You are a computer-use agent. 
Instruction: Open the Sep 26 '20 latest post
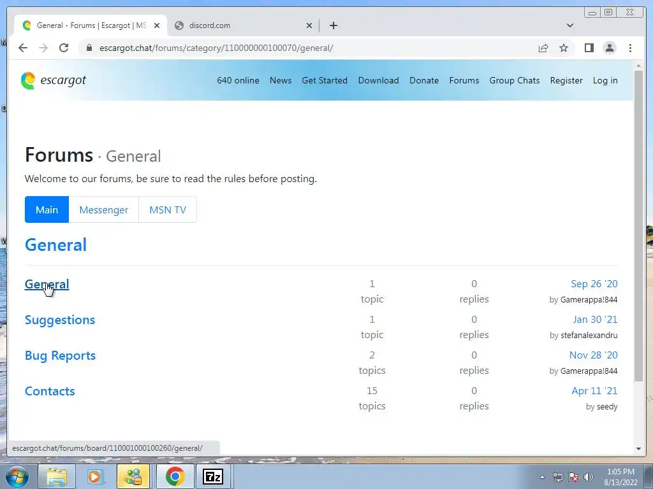[594, 283]
